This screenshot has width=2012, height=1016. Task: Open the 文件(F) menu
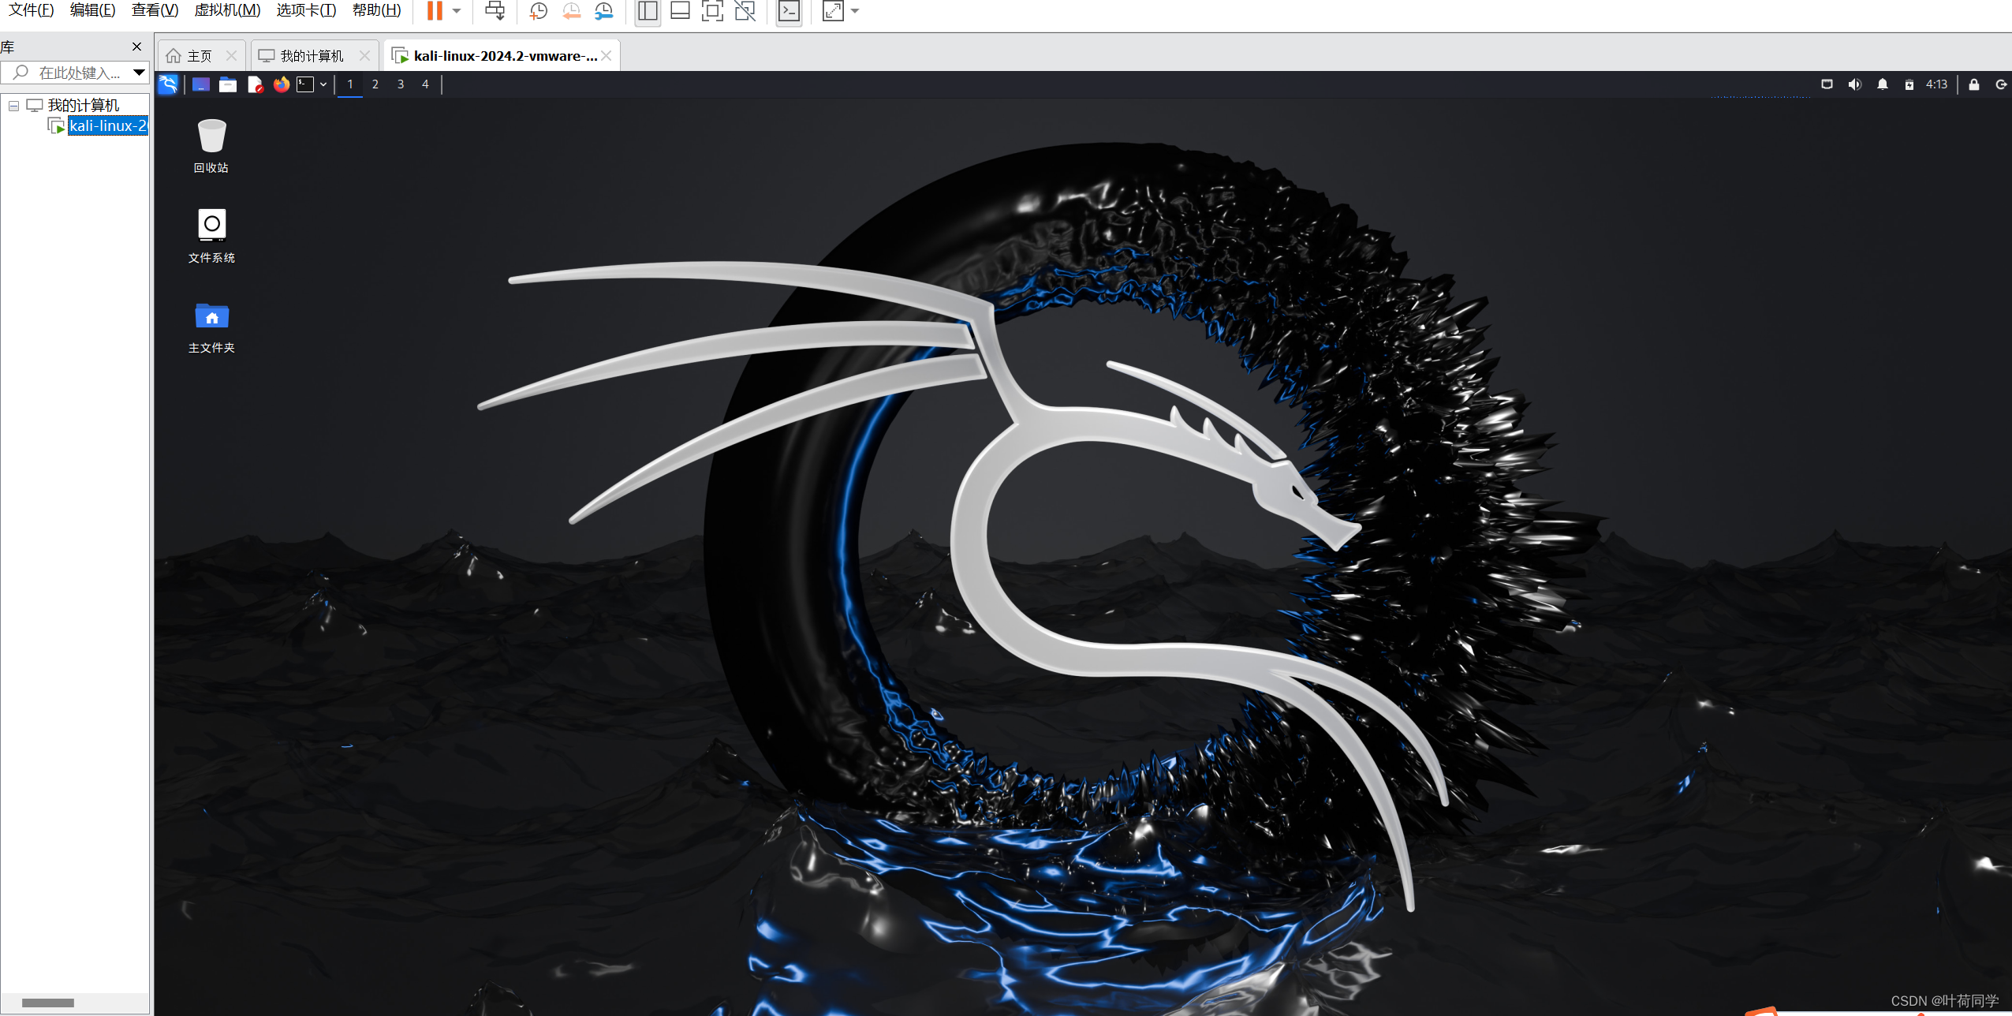(32, 10)
